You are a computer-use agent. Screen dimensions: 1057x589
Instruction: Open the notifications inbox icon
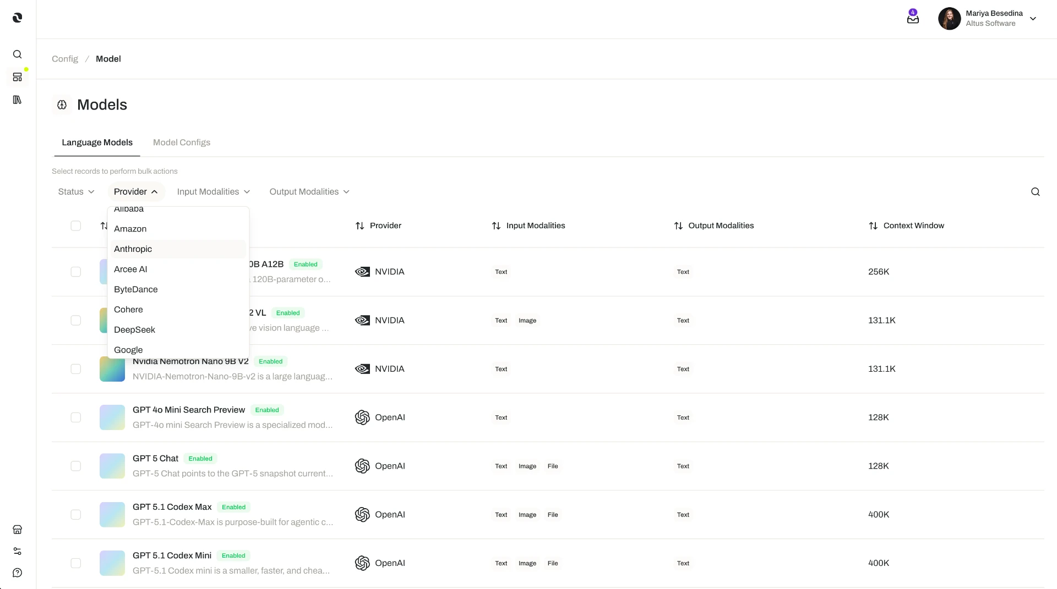tap(913, 19)
